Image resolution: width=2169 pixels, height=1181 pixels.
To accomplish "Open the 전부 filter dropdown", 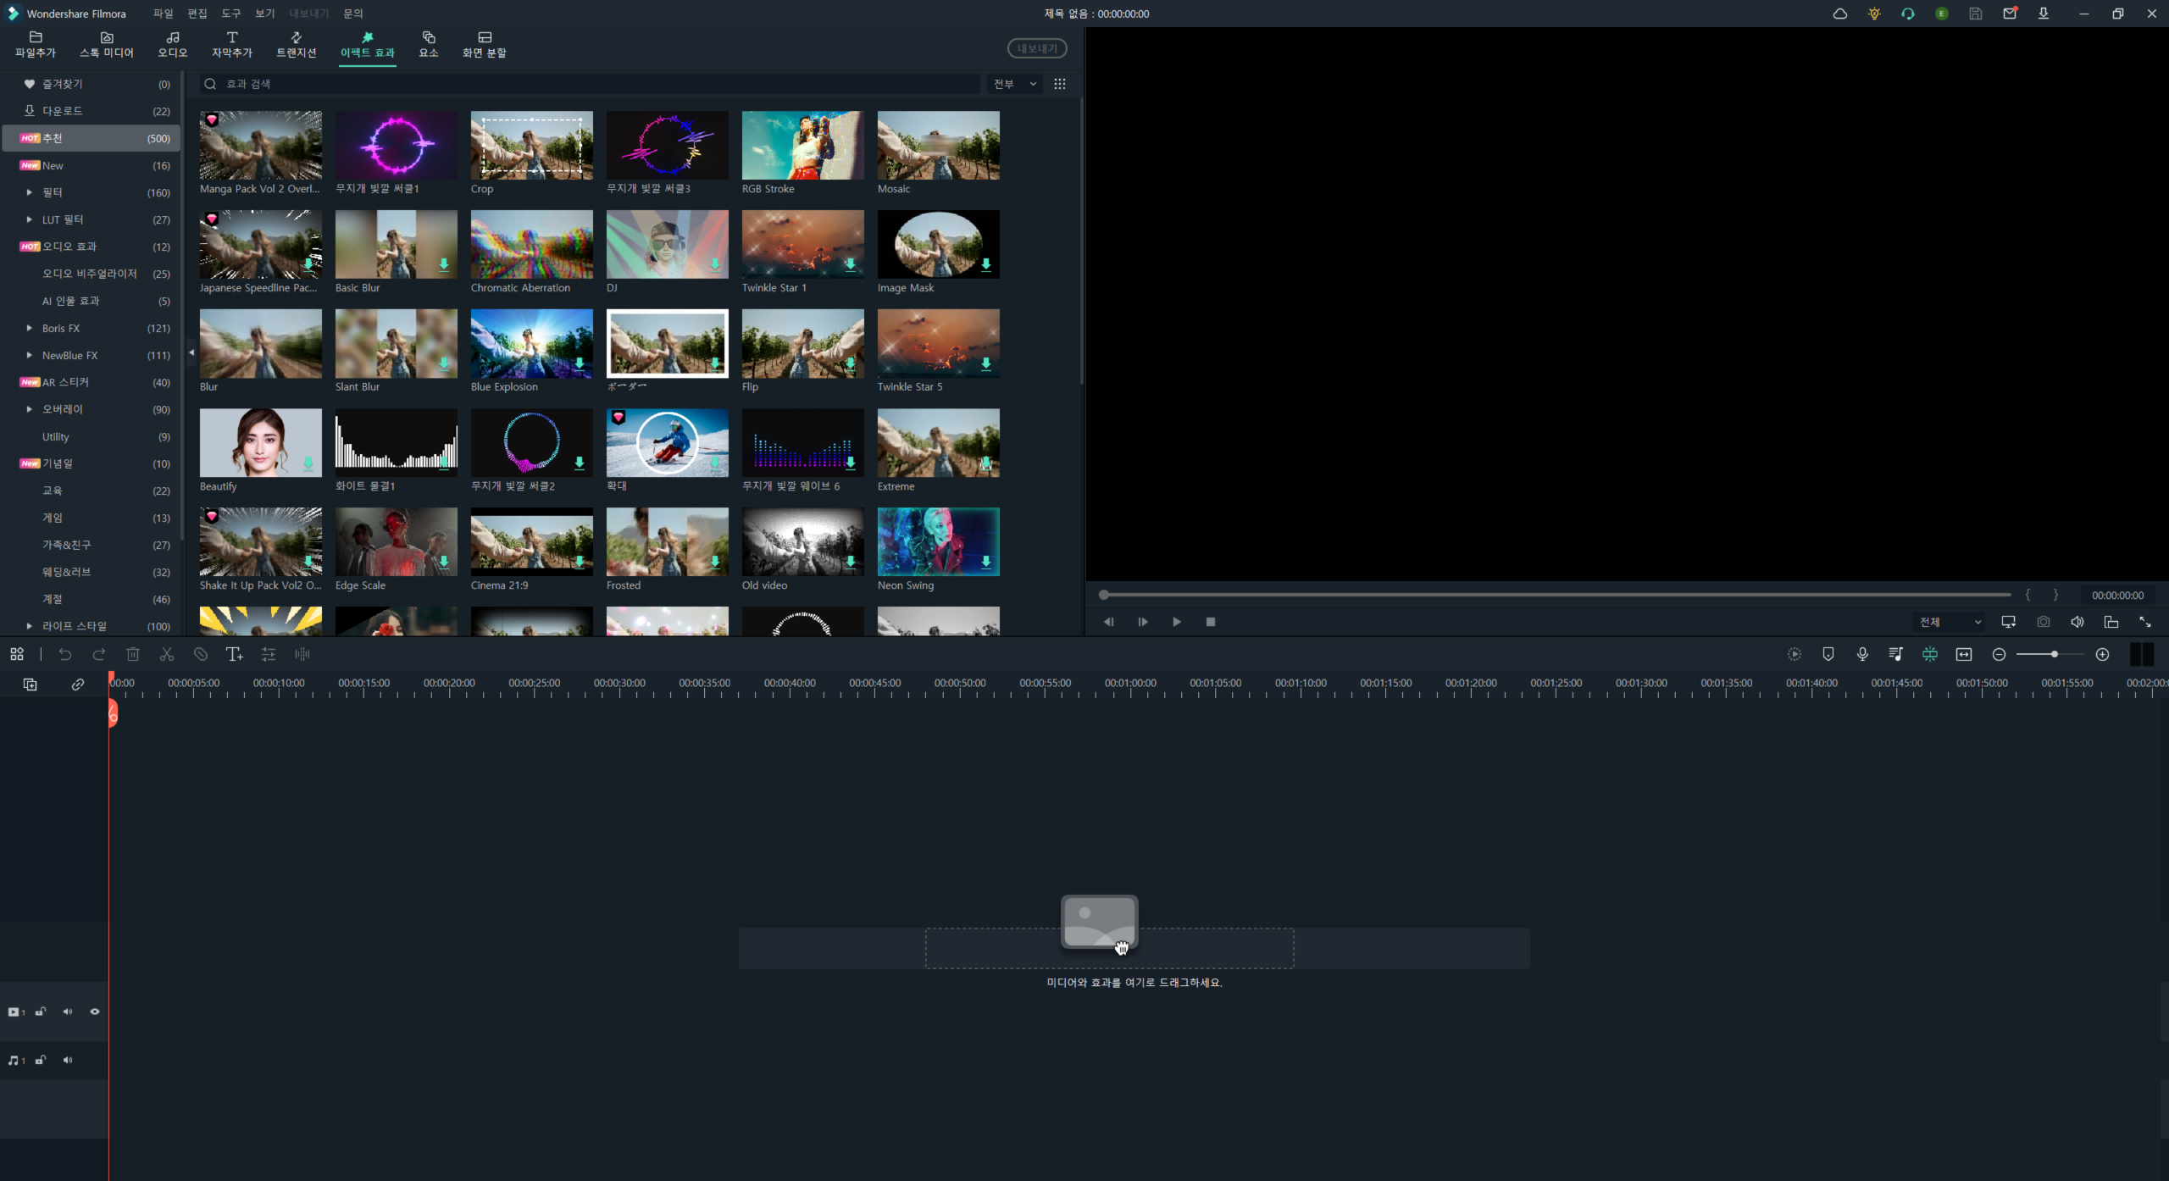I will pyautogui.click(x=1014, y=84).
